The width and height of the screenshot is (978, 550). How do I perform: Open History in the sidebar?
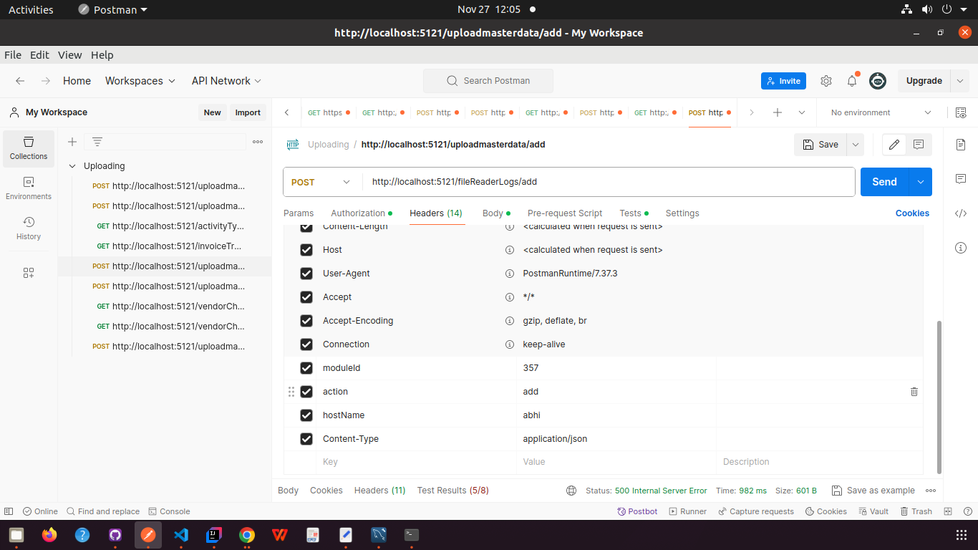coord(29,228)
